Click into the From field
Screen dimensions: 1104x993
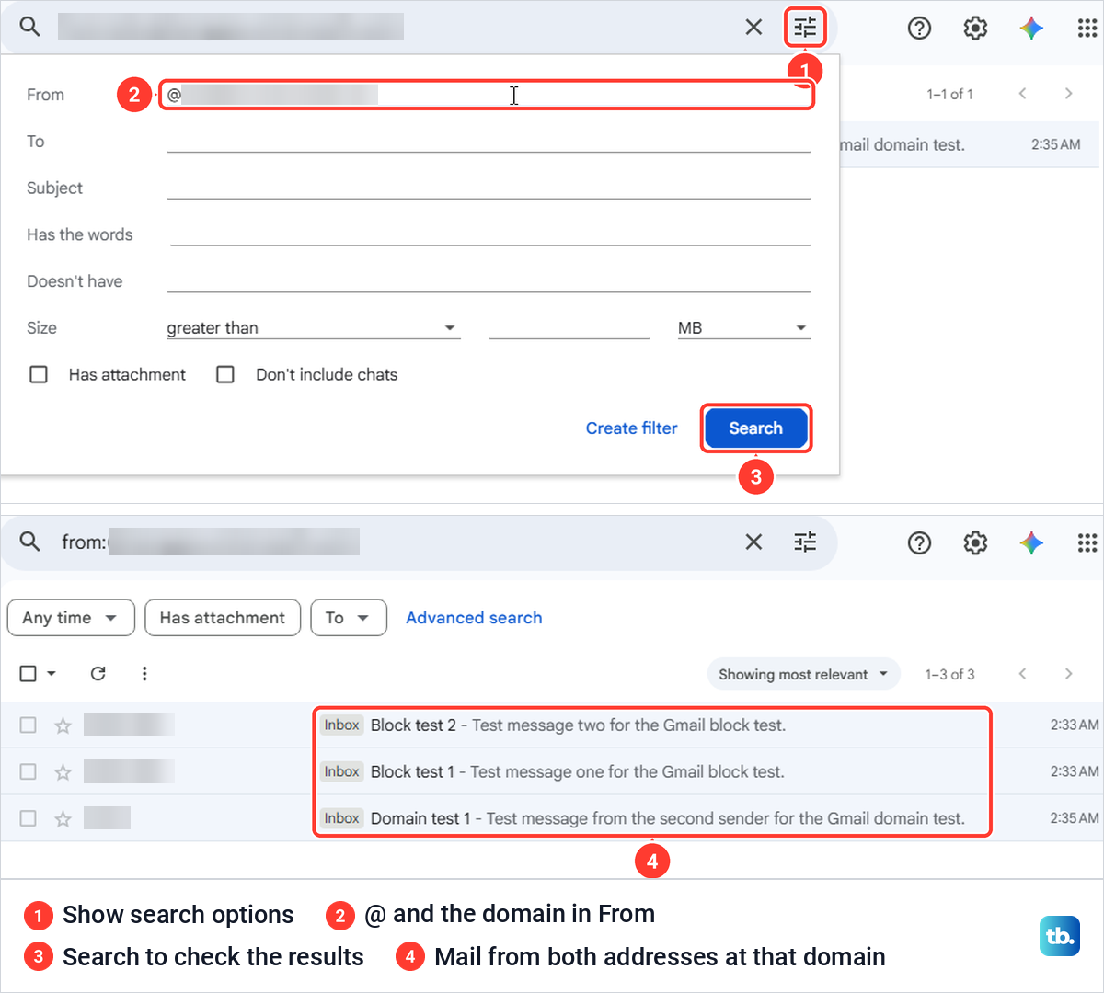(487, 95)
